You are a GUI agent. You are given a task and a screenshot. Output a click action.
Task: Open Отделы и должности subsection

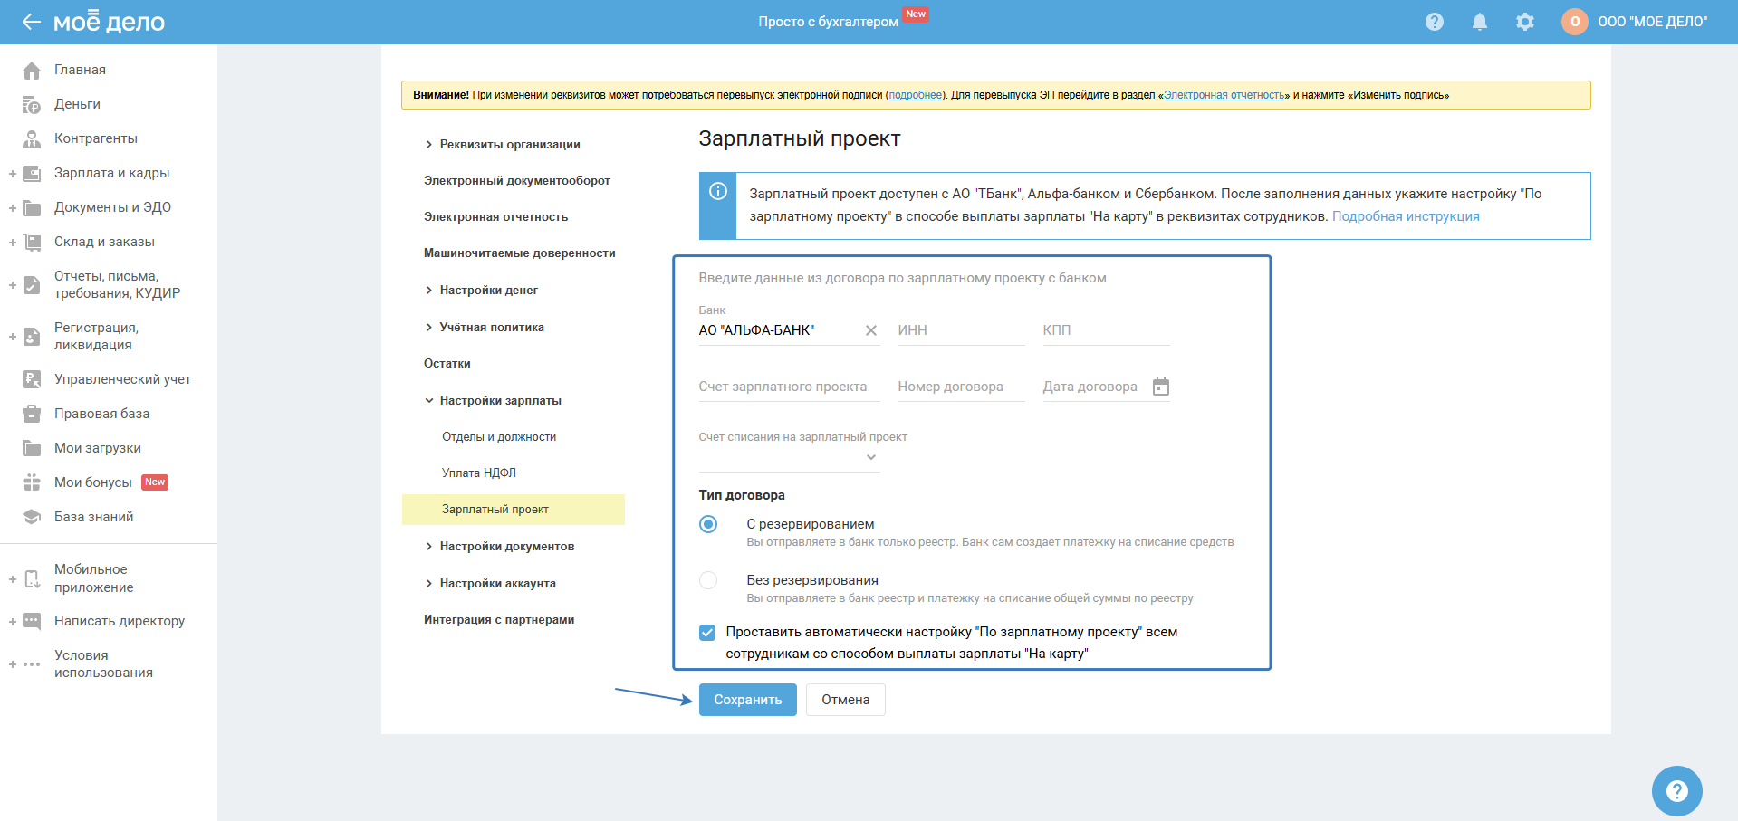point(499,437)
